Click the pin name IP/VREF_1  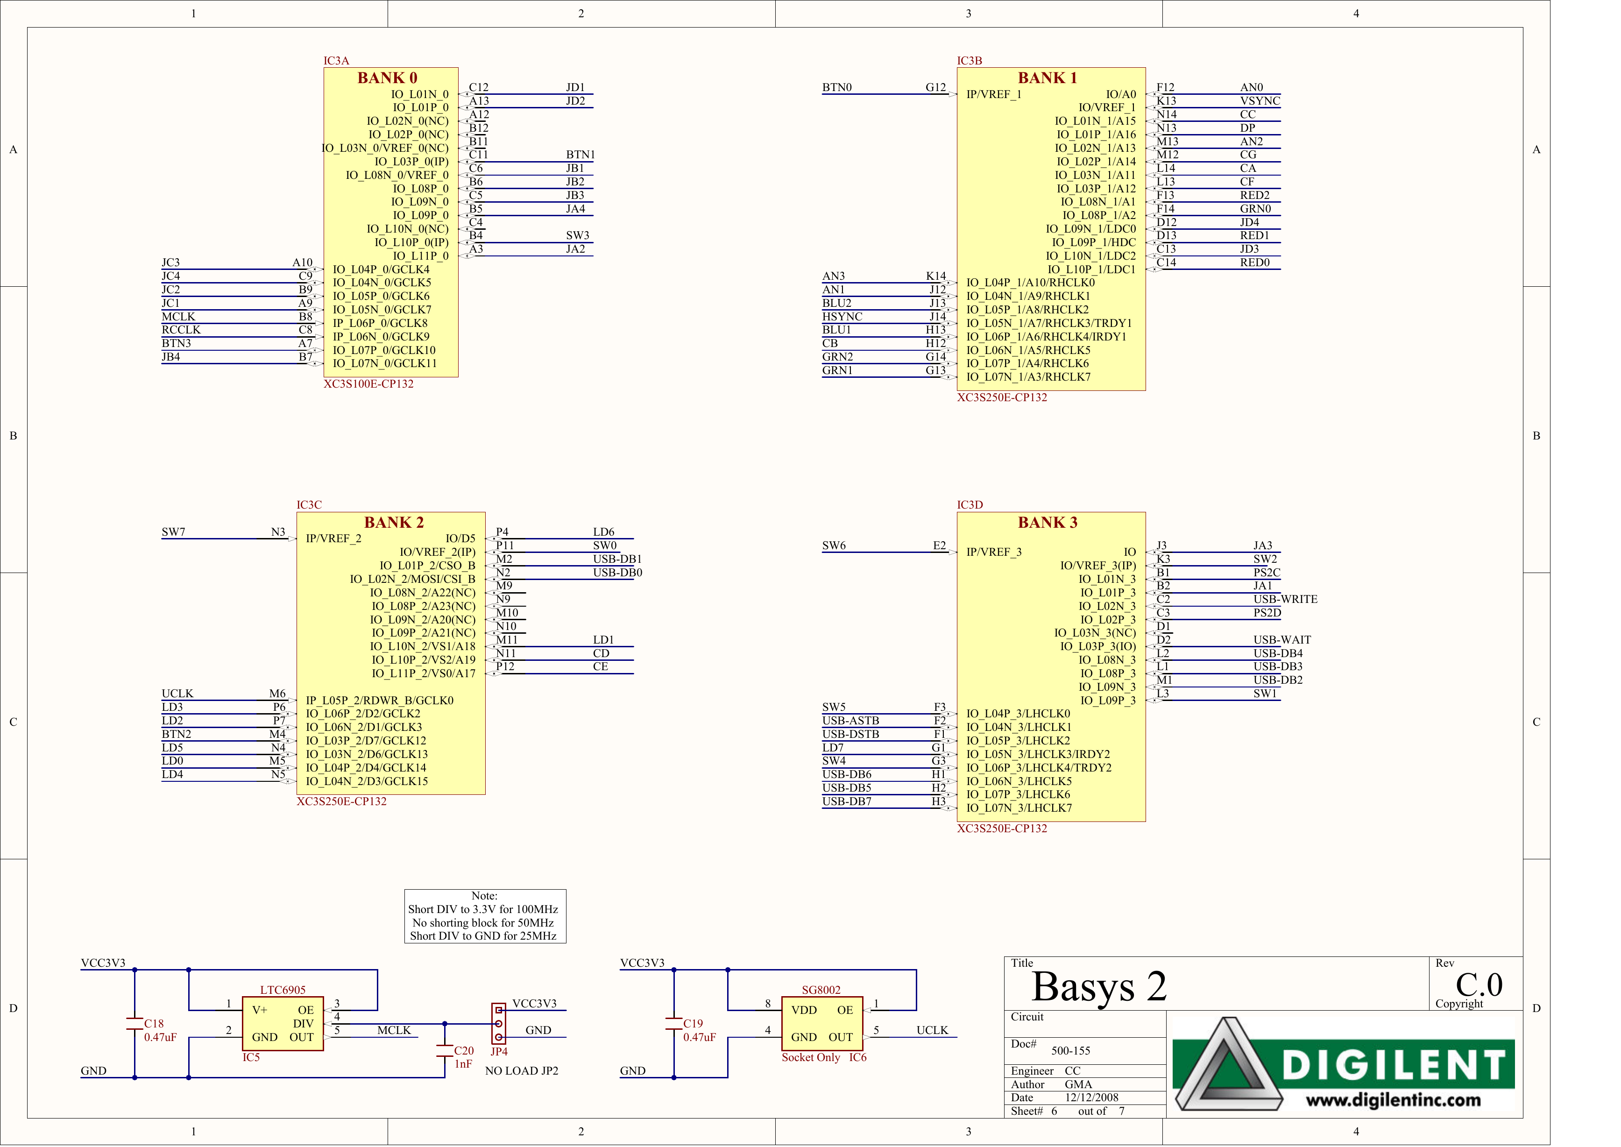coord(994,94)
